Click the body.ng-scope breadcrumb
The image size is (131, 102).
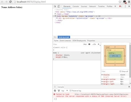coord(64,37)
